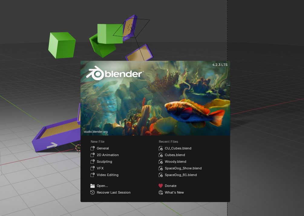Create a new Sculpting file
Image resolution: width=304 pixels, height=216 pixels.
tap(104, 162)
